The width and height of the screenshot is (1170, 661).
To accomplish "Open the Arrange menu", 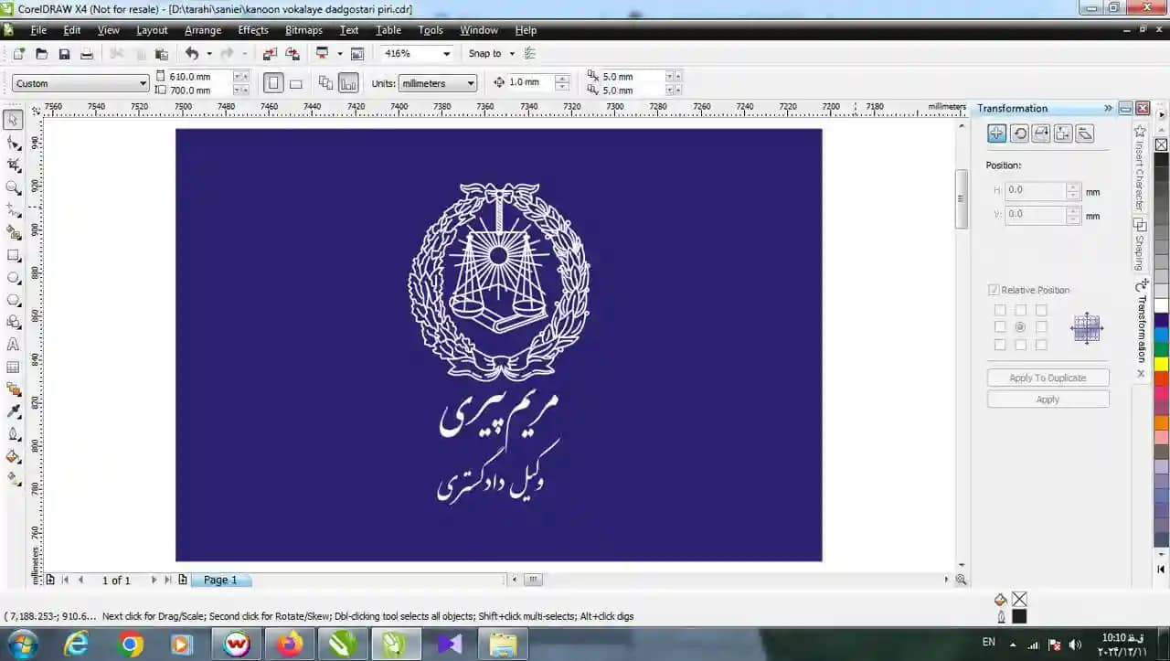I will coord(203,30).
